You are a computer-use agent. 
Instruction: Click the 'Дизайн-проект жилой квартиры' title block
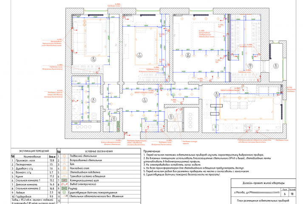(x=263, y=183)
